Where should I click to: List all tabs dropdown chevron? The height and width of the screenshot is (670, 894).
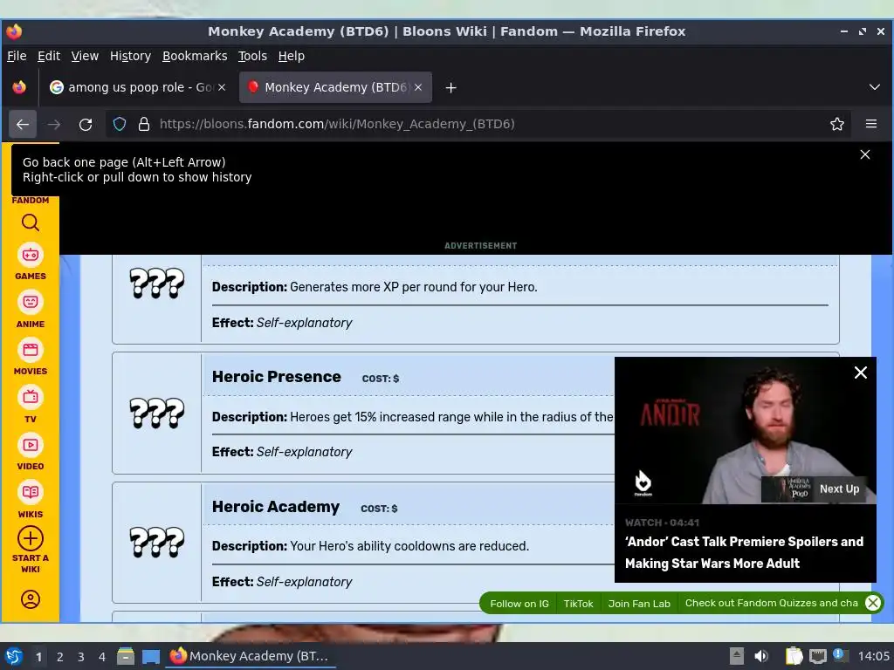874,87
